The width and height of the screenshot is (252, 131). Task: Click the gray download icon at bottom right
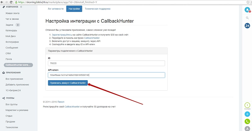coord(247,128)
